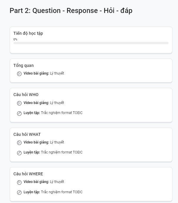
Task: Click the Part 2 Question - Response title
Action: pyautogui.click(x=71, y=11)
